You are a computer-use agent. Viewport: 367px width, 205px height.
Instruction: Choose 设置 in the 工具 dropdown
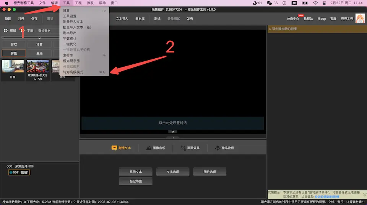click(84, 11)
